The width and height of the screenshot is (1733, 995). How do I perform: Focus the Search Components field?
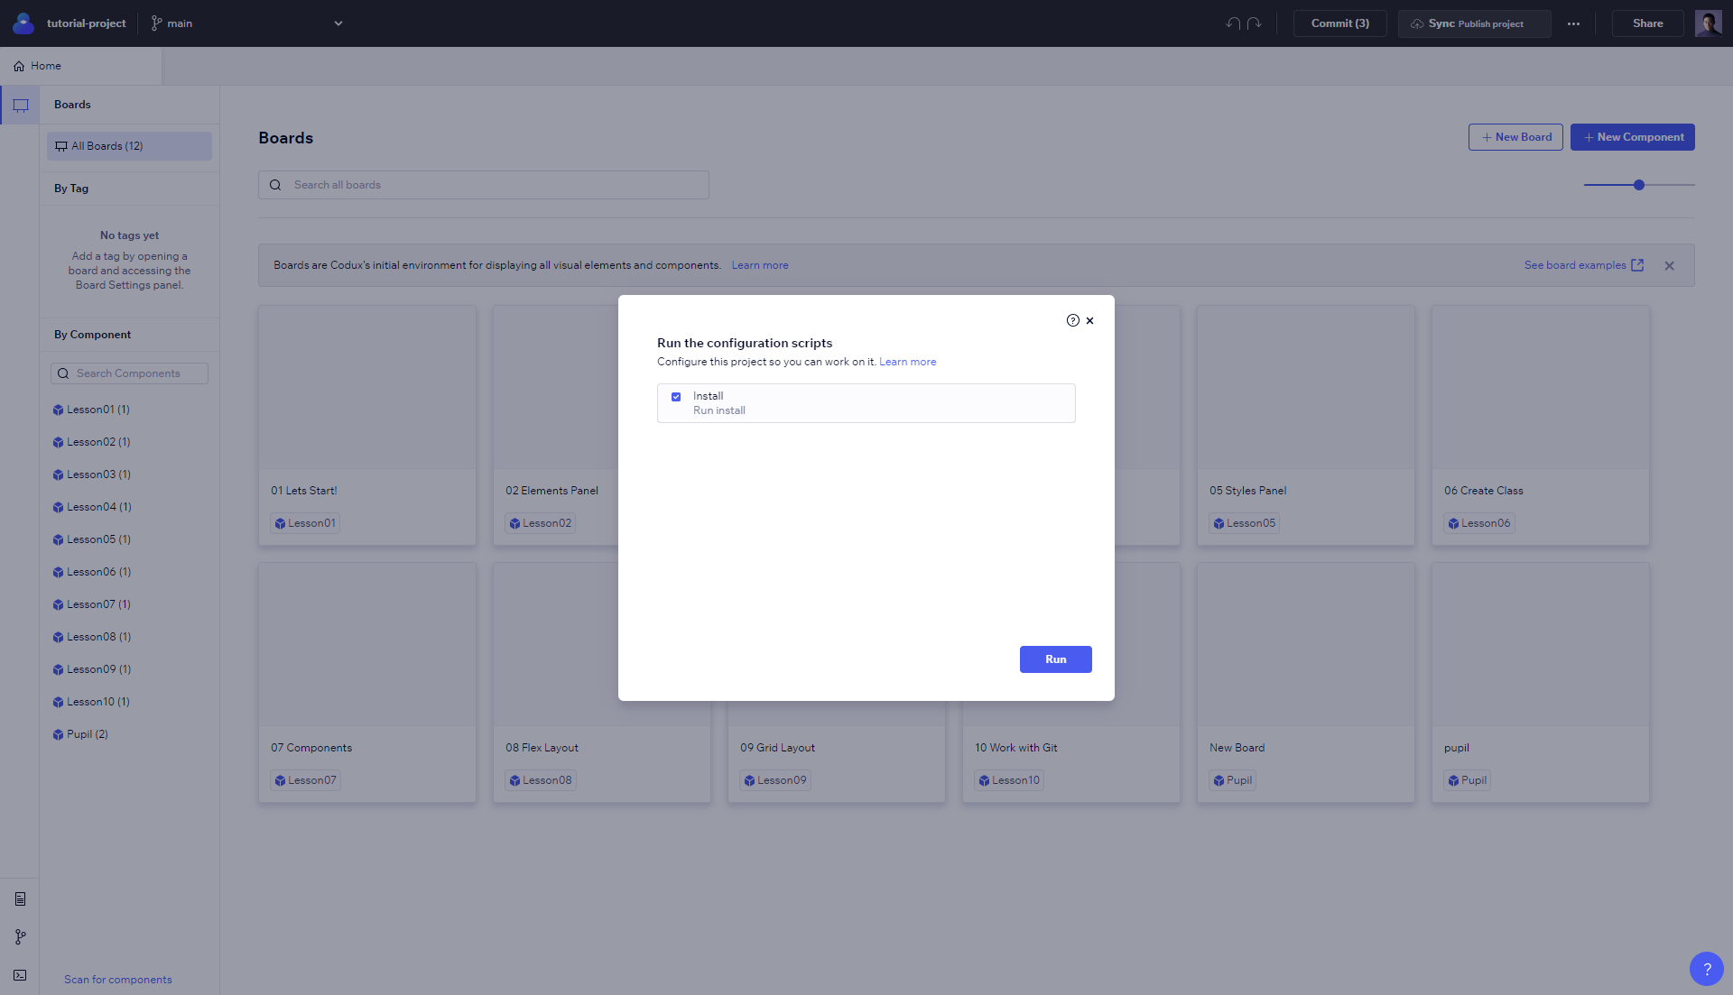pyautogui.click(x=129, y=373)
